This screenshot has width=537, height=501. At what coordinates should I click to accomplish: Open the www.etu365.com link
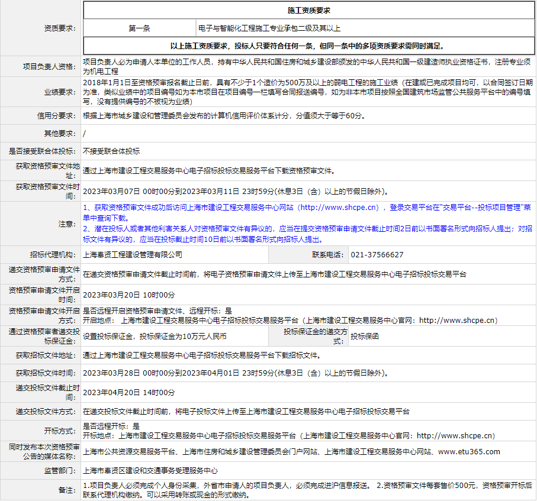[x=469, y=451]
